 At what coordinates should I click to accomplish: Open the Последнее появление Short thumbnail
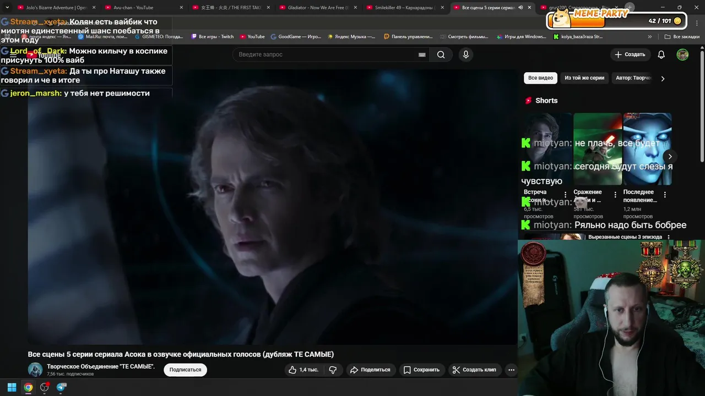click(x=647, y=148)
